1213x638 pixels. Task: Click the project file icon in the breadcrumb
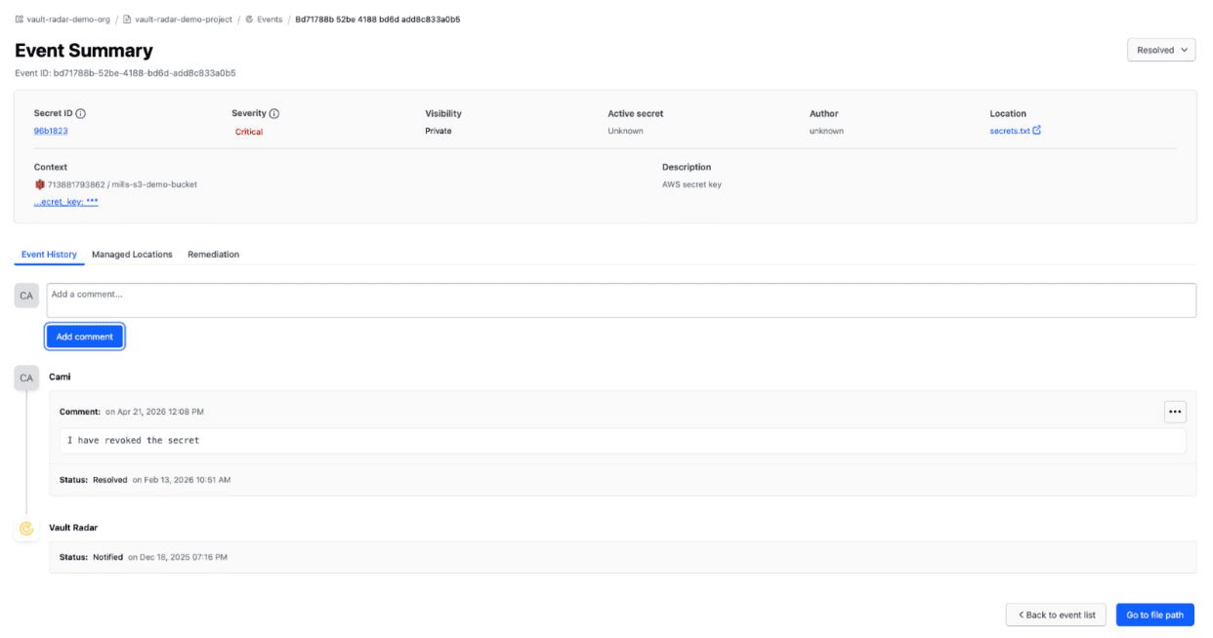click(127, 20)
